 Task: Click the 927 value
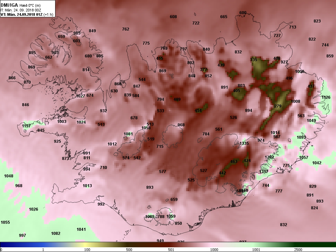[x=284, y=62]
